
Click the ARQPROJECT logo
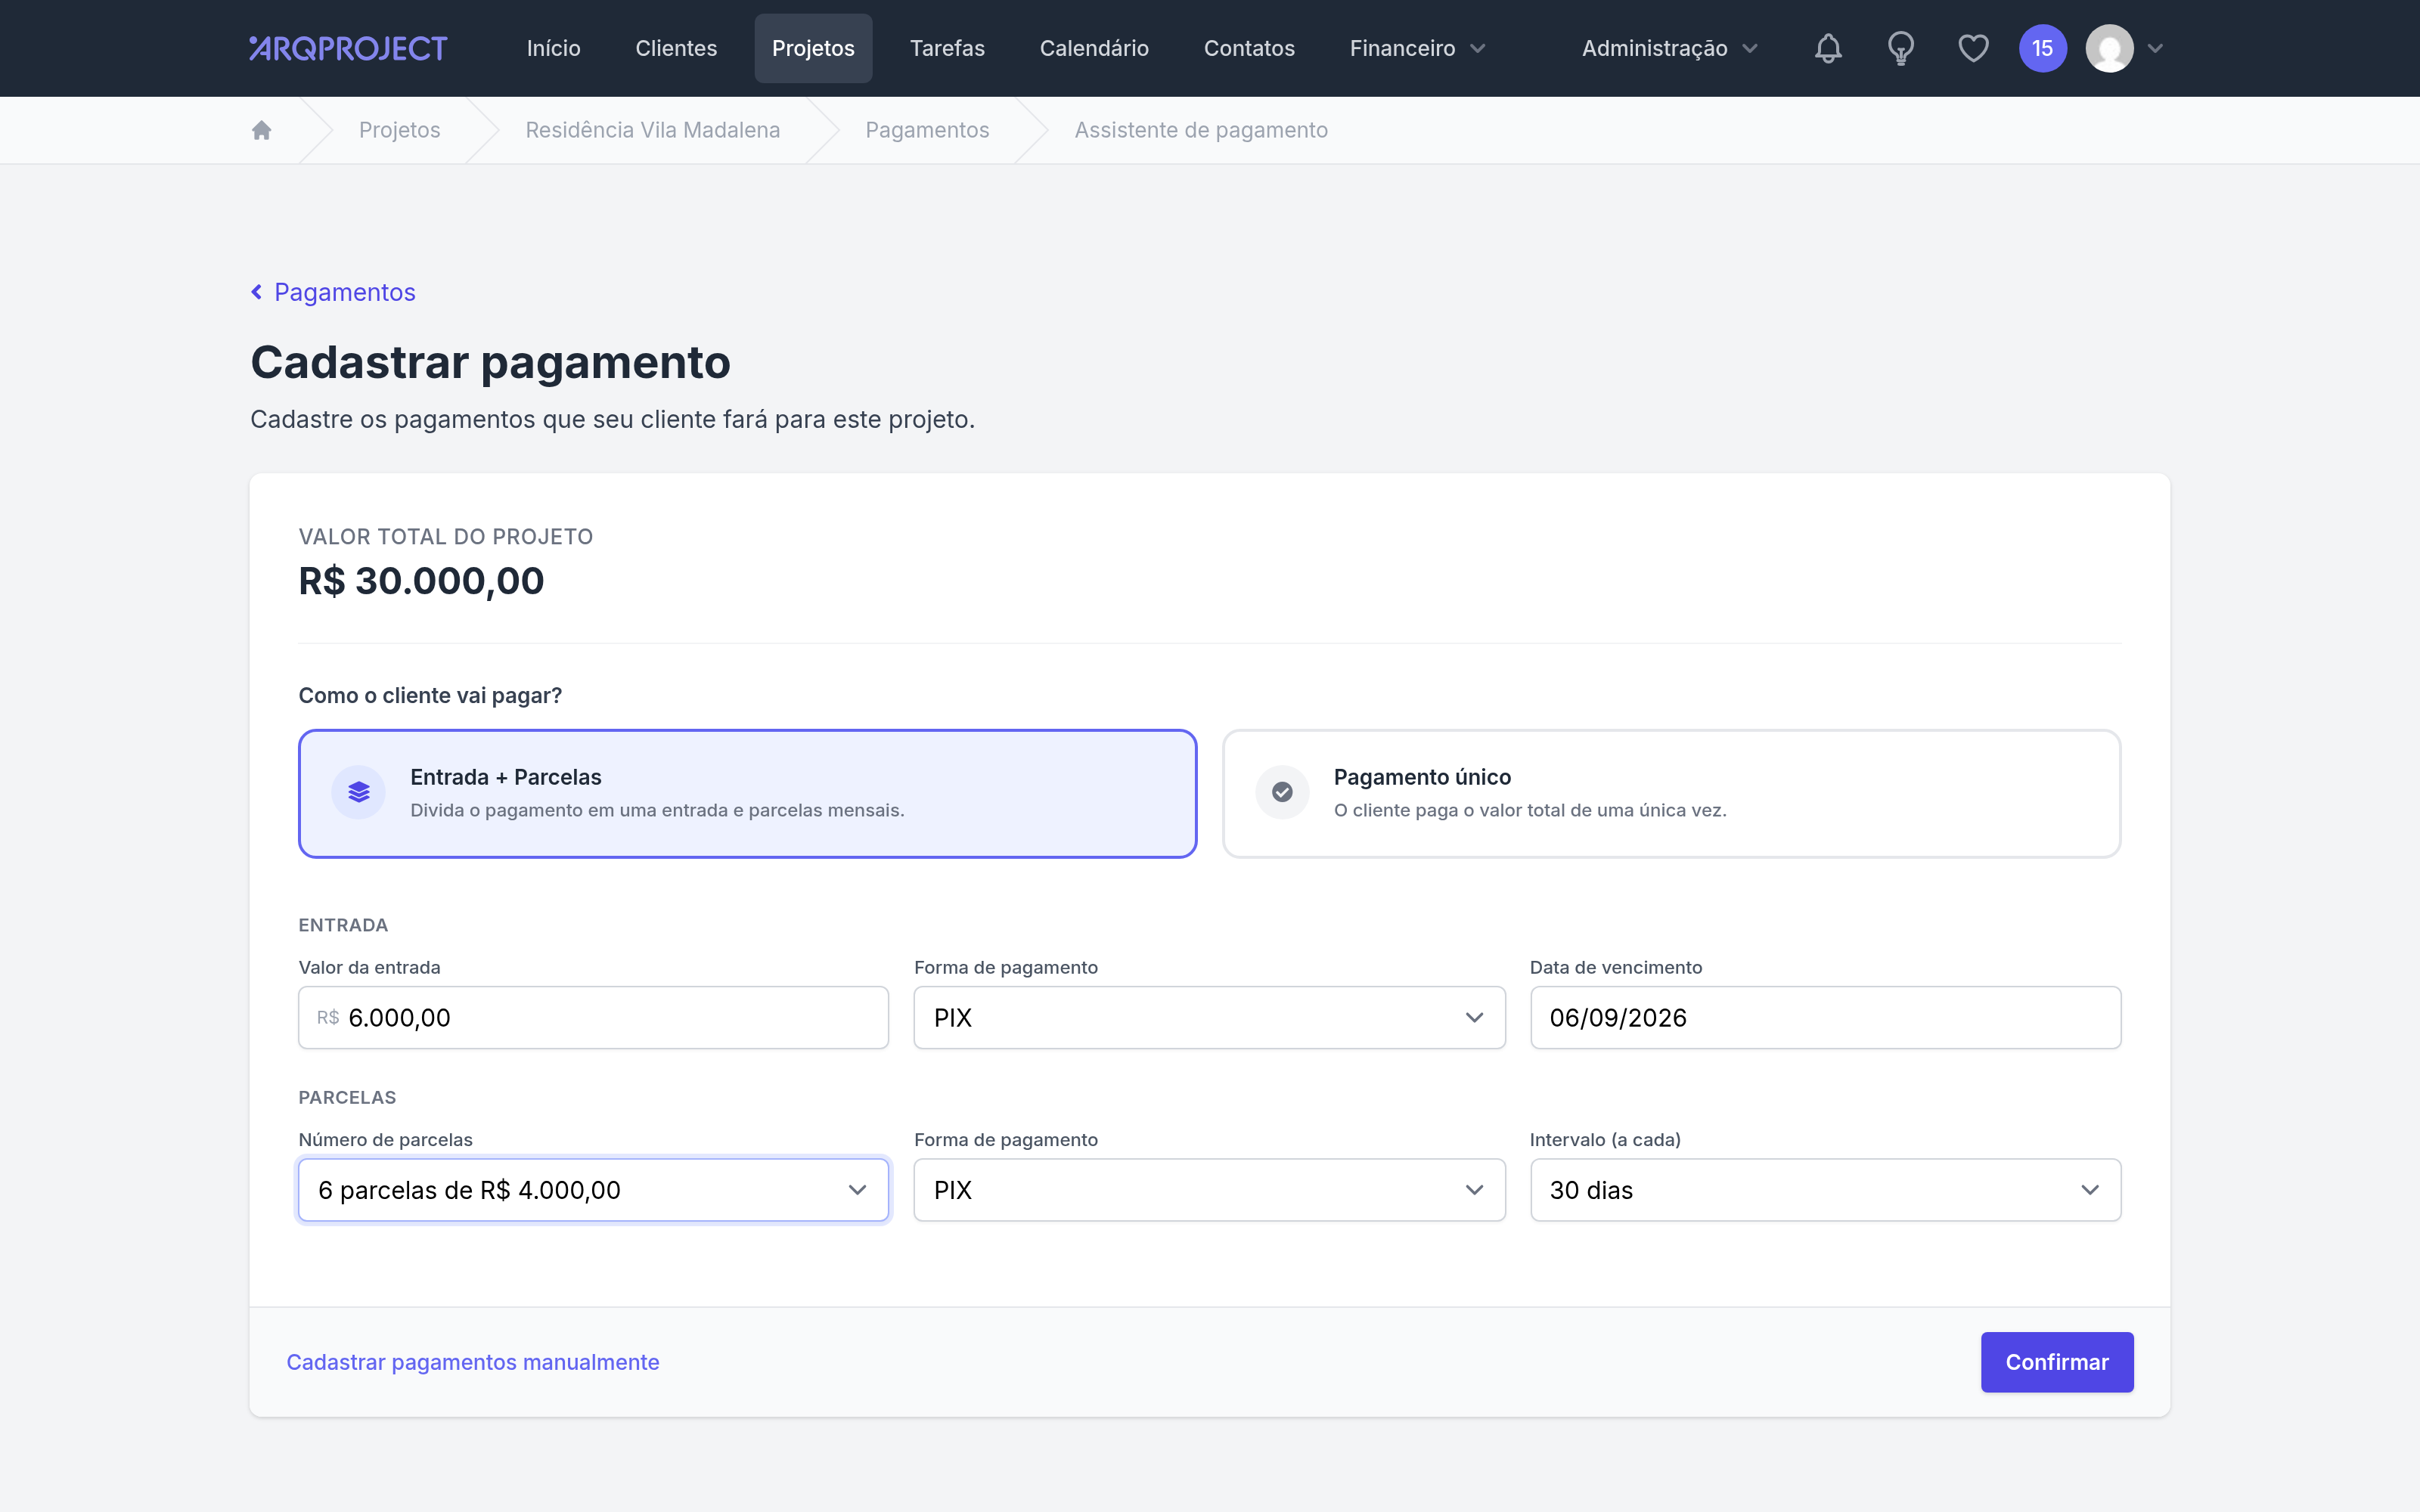[x=348, y=48]
